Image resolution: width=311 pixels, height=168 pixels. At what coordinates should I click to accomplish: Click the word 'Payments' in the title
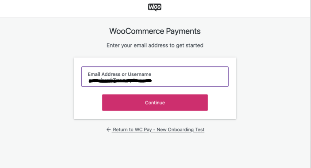pos(183,31)
